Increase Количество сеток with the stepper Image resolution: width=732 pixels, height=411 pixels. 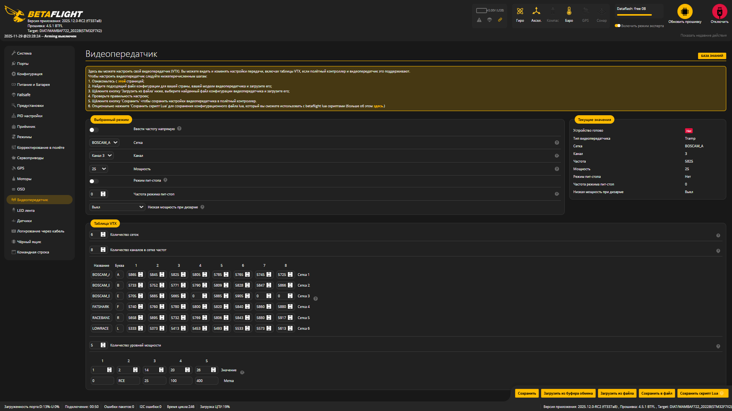point(103,233)
